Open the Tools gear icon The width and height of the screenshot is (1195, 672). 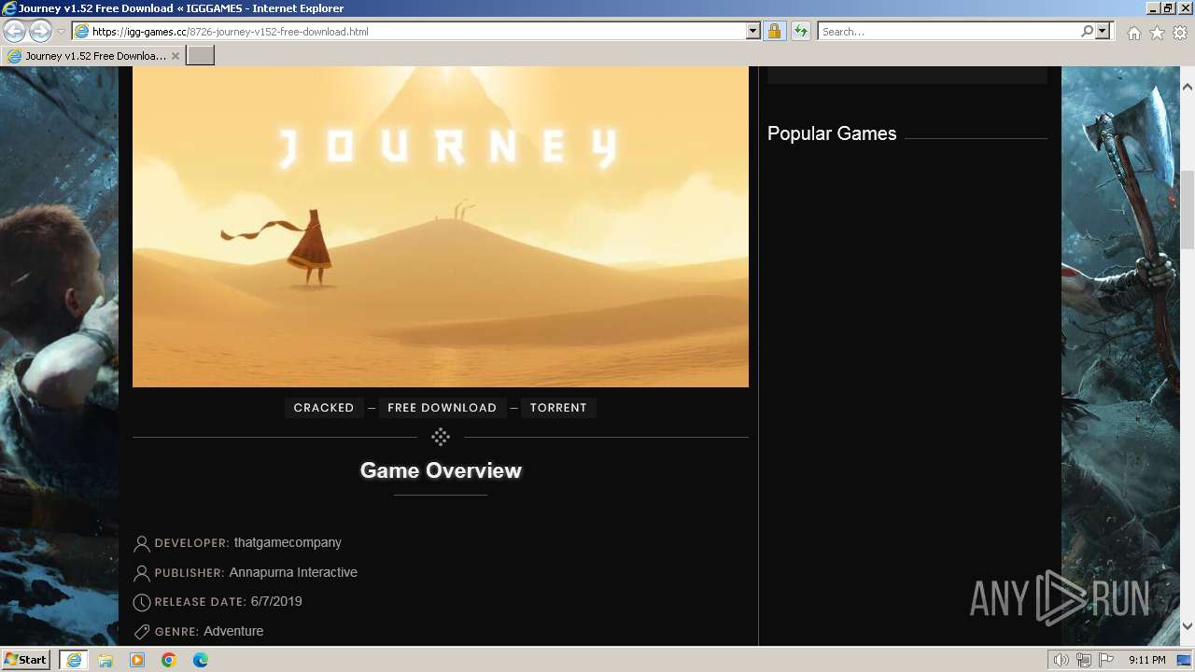coord(1180,33)
